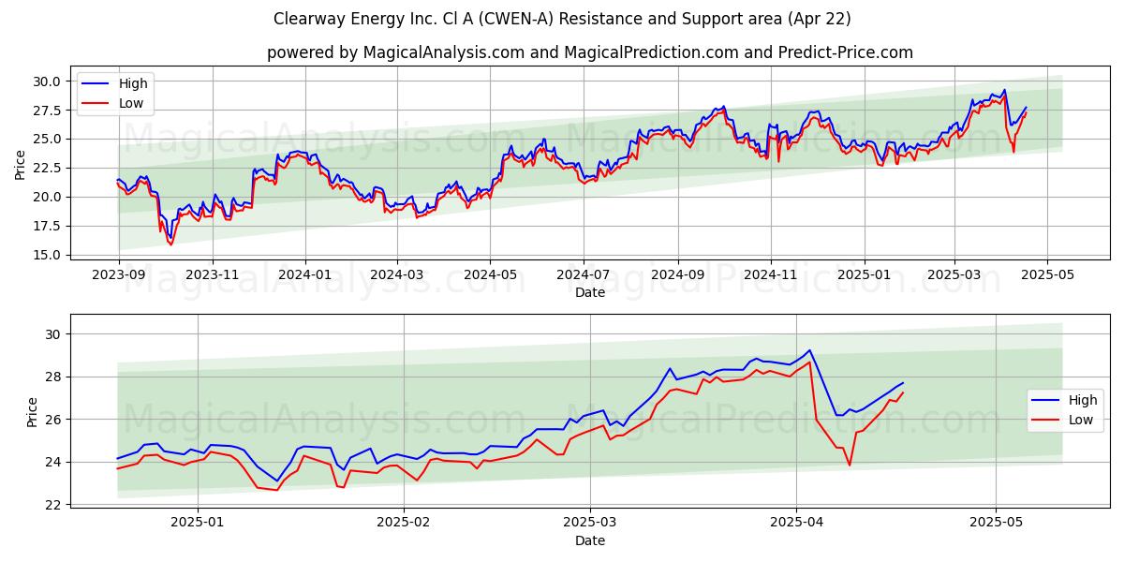Click the '24' price tick on bottom chart
The height and width of the screenshot is (562, 1124).
[55, 462]
